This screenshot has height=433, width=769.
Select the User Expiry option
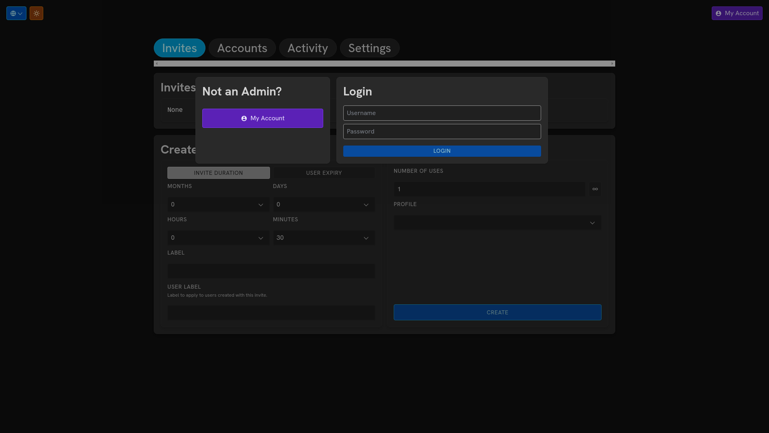324,173
